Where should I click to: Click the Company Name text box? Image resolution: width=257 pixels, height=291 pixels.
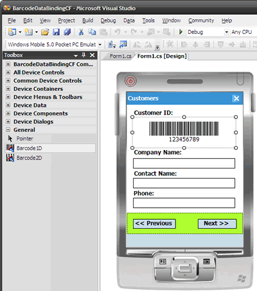click(x=184, y=163)
